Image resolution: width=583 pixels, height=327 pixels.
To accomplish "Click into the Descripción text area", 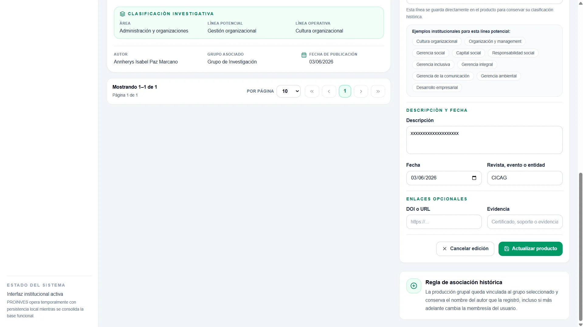I will 484,140.
